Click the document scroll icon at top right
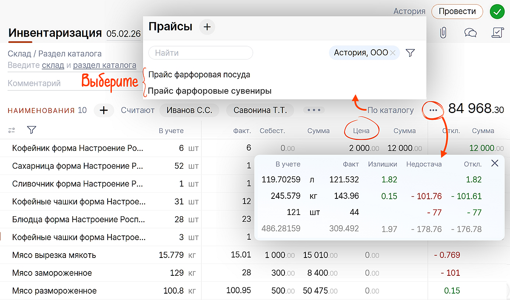510x300 pixels. point(496,33)
